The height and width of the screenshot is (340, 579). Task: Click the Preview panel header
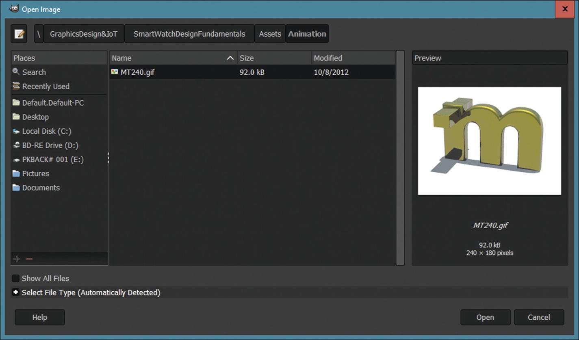point(490,58)
